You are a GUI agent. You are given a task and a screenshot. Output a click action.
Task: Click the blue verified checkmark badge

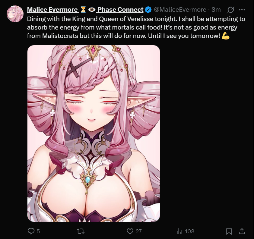coord(148,10)
